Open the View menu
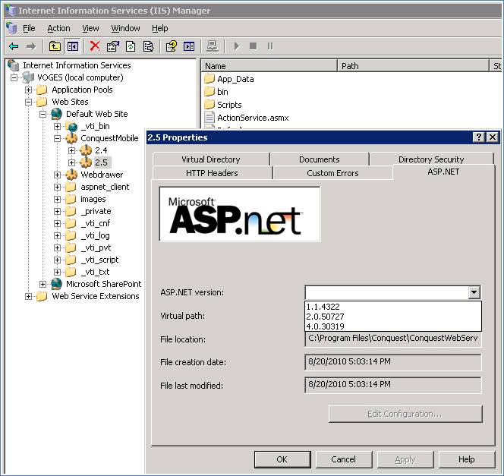Image resolution: width=504 pixels, height=476 pixels. pos(90,28)
